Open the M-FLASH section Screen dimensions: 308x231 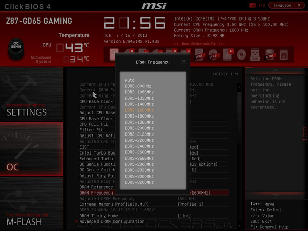coord(31,203)
